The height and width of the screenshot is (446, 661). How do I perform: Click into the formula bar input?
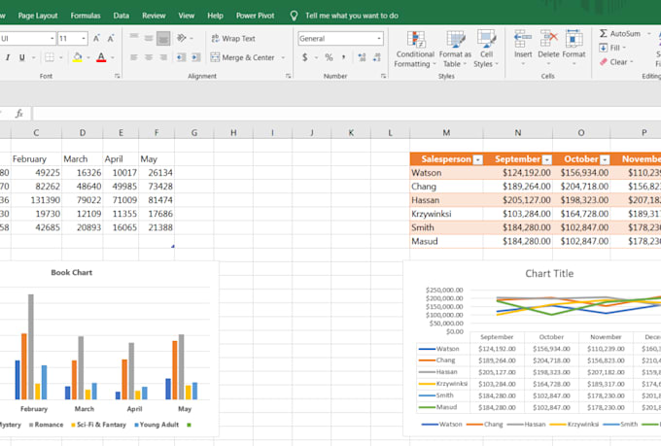point(346,114)
